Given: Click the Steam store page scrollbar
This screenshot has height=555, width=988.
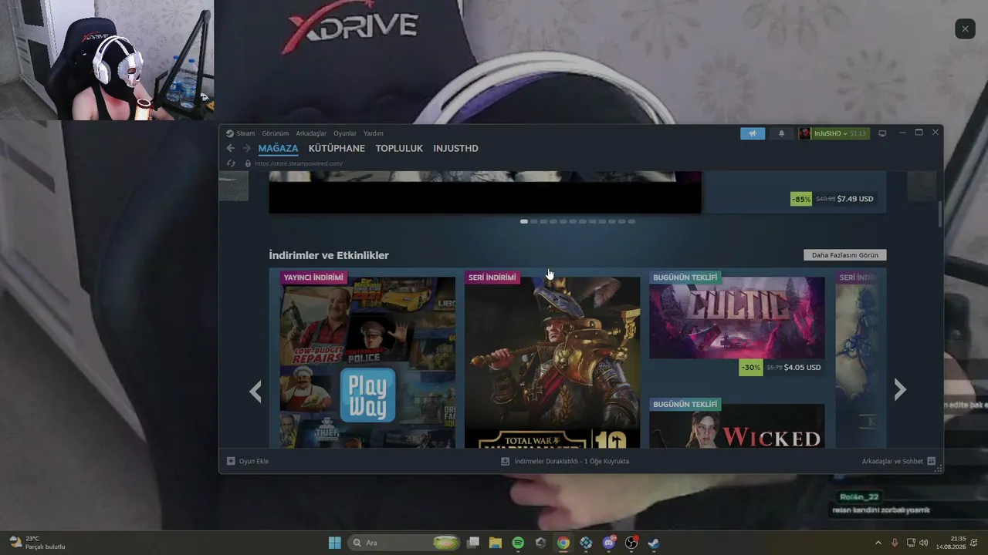Looking at the screenshot, I should coord(939,214).
